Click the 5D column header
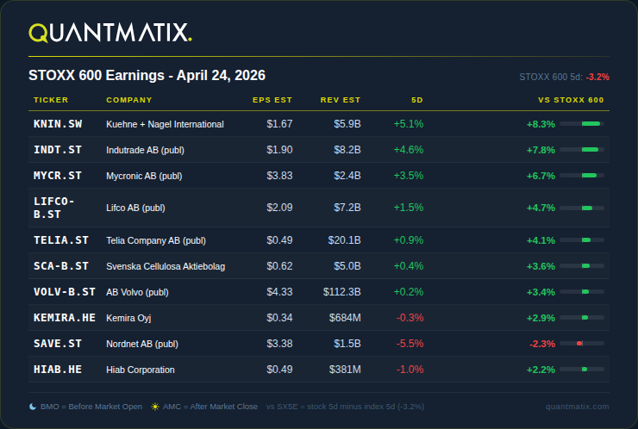 [x=417, y=100]
